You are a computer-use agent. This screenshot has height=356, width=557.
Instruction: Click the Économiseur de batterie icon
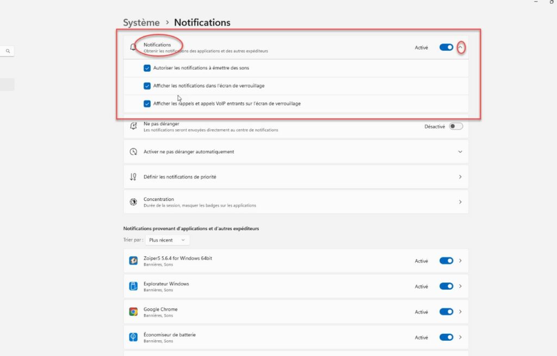[133, 337]
